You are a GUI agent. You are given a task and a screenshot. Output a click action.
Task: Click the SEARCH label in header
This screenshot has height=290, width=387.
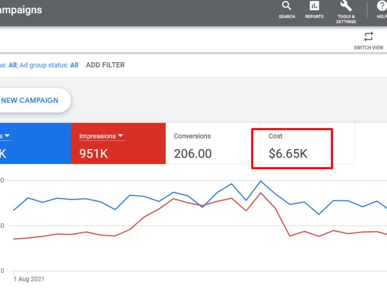[x=287, y=17]
